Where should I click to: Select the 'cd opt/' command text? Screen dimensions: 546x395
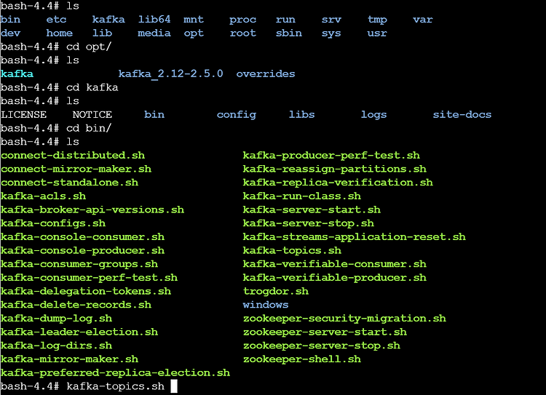89,47
